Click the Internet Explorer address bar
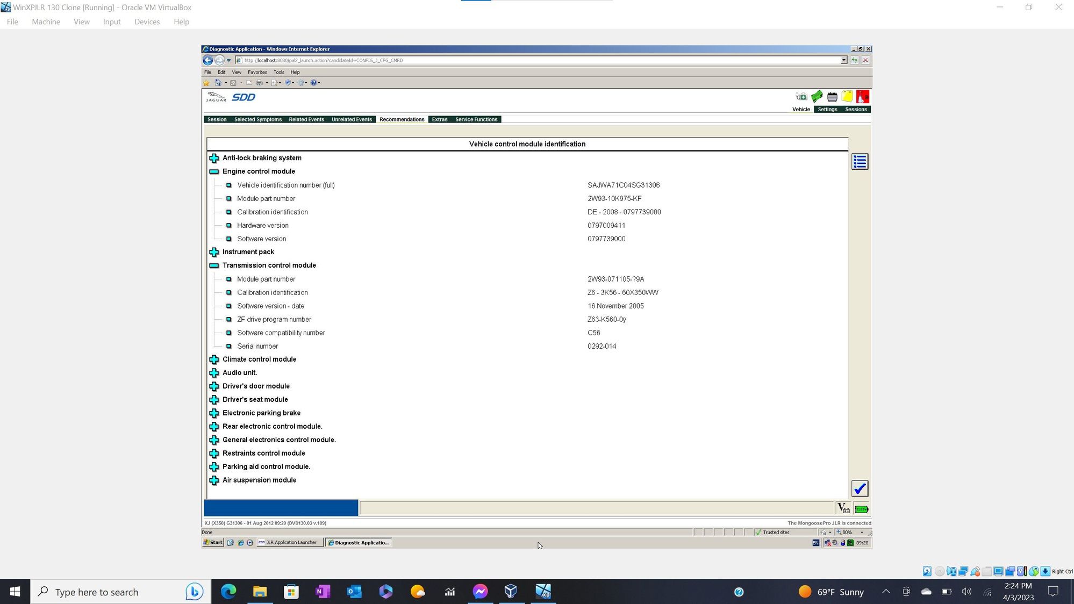Screen dimensions: 1074x604 point(538,60)
